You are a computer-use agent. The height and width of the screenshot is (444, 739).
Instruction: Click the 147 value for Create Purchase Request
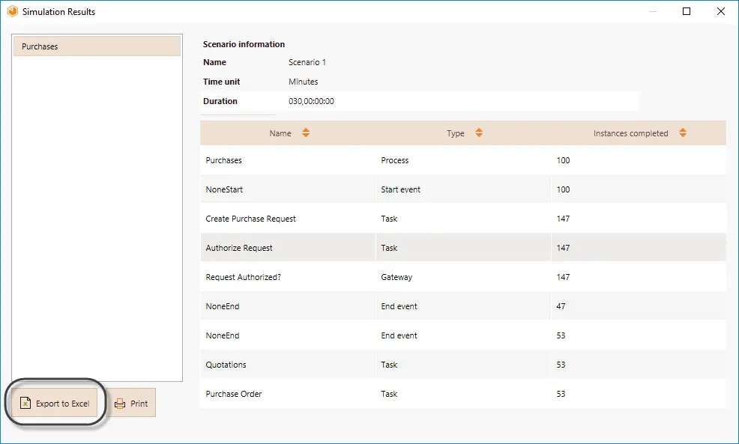563,219
